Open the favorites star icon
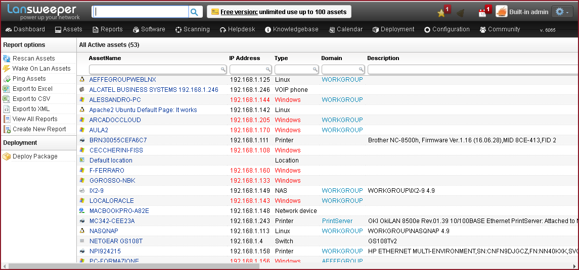The width and height of the screenshot is (579, 270). tap(441, 13)
